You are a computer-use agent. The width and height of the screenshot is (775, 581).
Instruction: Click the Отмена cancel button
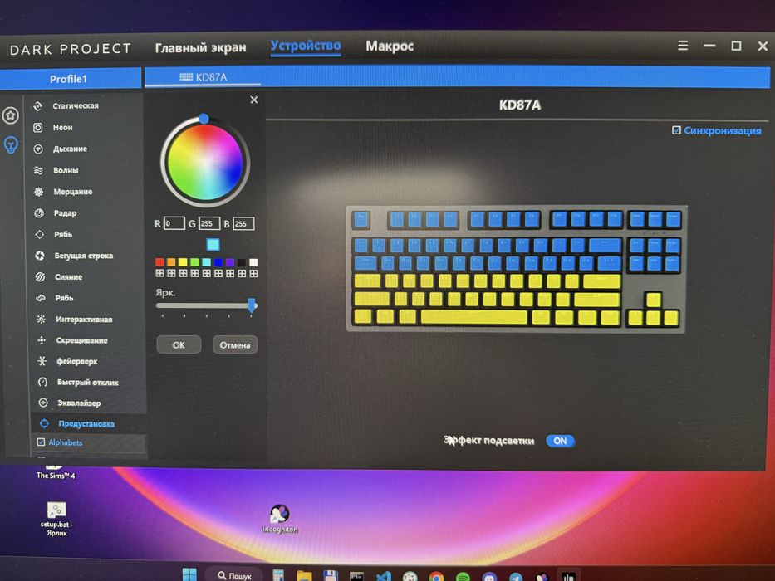pyautogui.click(x=235, y=344)
